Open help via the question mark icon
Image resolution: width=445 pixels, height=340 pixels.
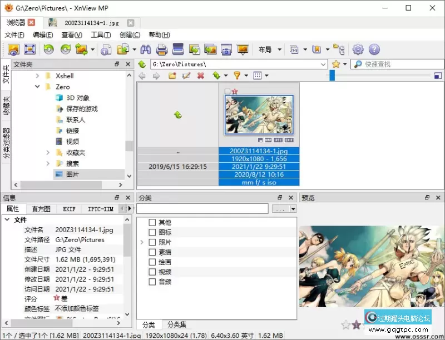(374, 49)
